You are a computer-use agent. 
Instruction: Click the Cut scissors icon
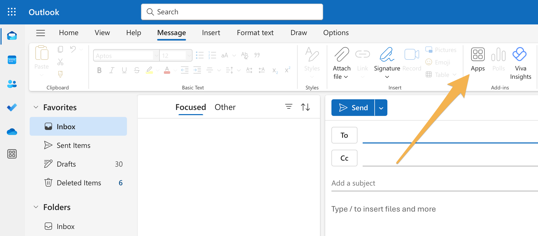pos(60,62)
